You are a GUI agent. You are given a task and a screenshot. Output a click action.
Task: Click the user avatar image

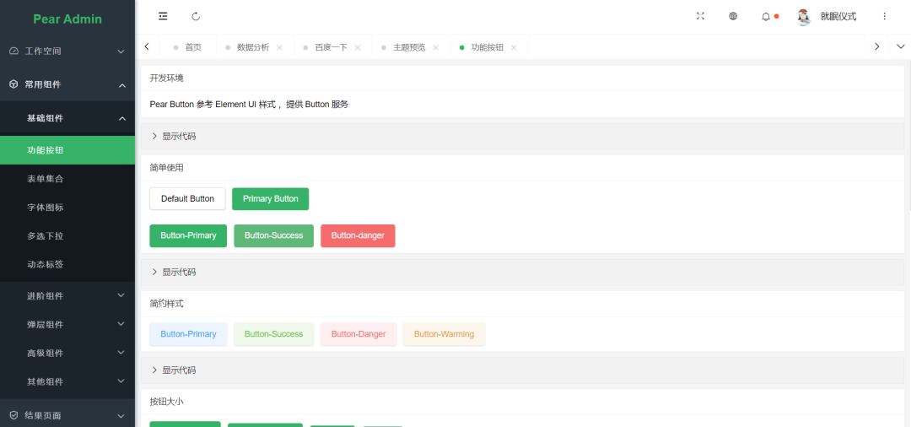804,17
